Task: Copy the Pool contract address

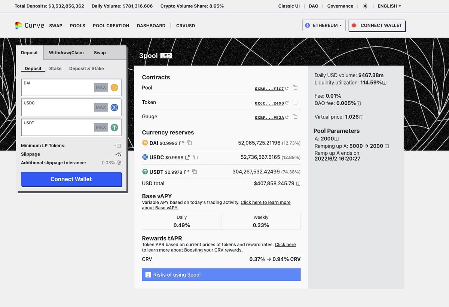Action: tap(295, 88)
